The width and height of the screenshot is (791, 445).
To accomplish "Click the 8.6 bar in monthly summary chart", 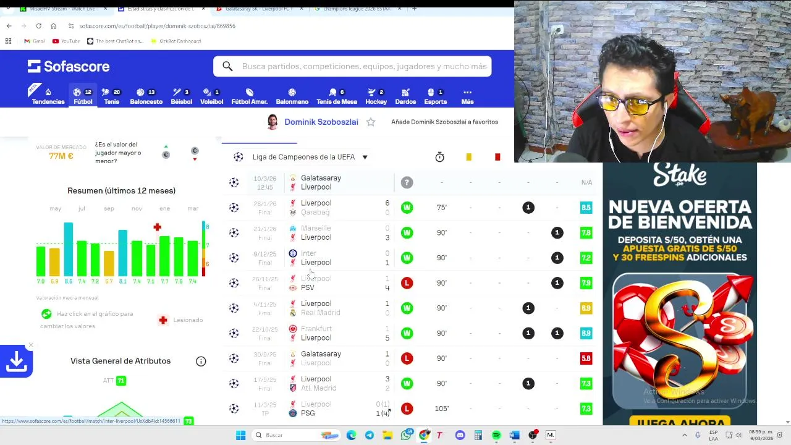I will [x=68, y=249].
